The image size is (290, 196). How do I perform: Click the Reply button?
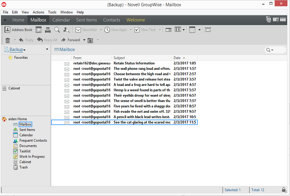pyautogui.click(x=26, y=40)
